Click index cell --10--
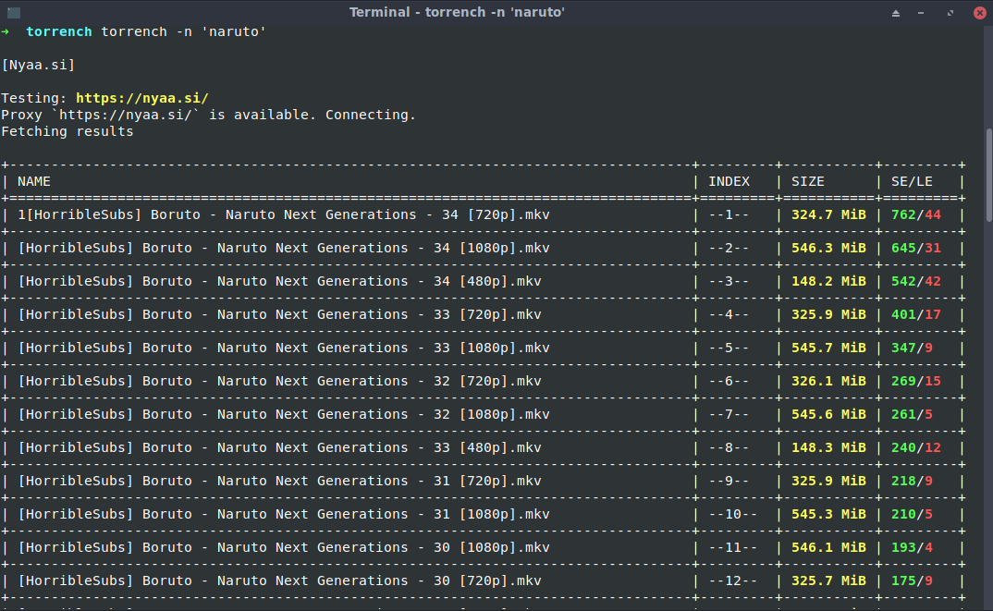Screen dimensions: 993x611 (732, 514)
